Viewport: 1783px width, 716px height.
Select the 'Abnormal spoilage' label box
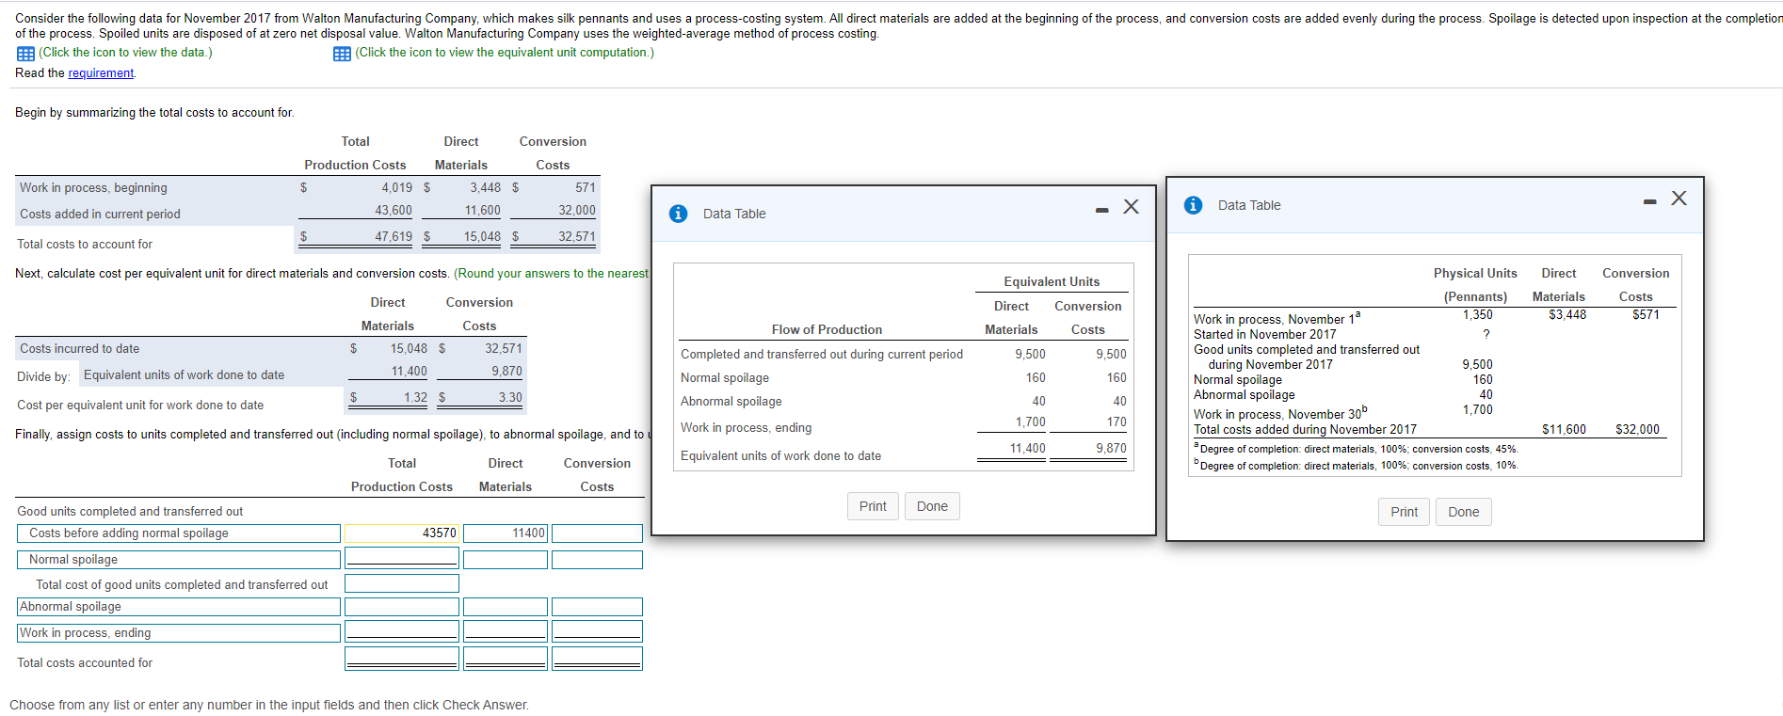pyautogui.click(x=179, y=607)
